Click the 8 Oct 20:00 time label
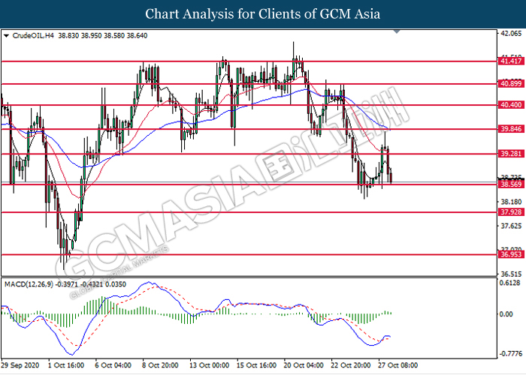The width and height of the screenshot is (526, 375). point(160,365)
